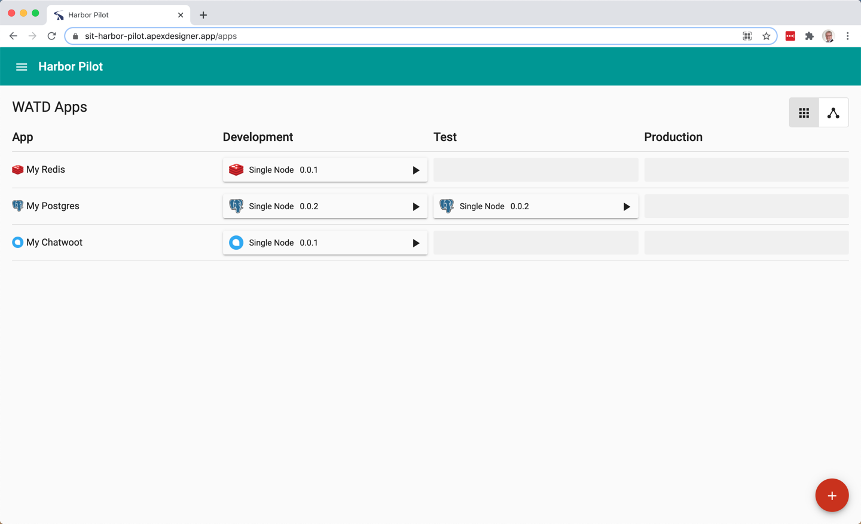
Task: Click empty Production slot for My Redis
Action: click(x=746, y=170)
